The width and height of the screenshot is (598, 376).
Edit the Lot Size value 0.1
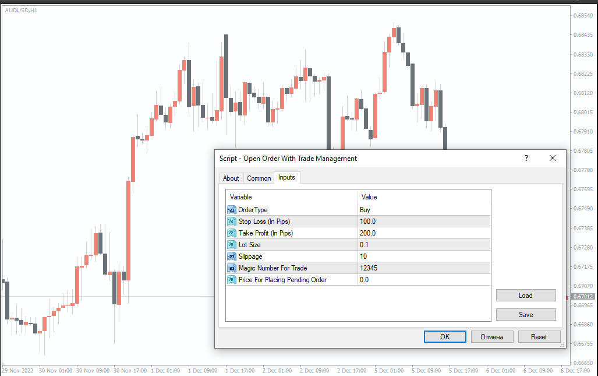[x=423, y=245]
